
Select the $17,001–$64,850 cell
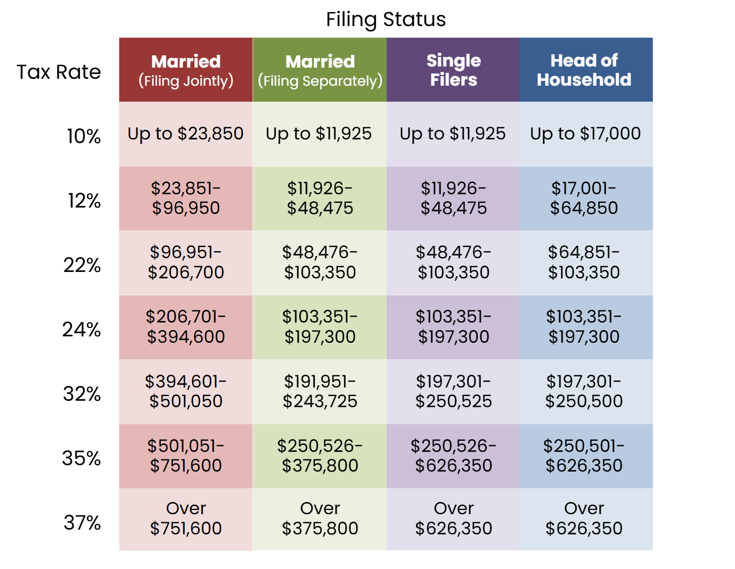584,198
